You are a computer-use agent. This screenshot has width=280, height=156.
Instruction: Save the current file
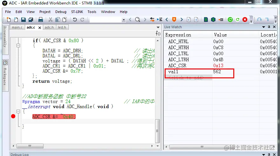[24, 19]
